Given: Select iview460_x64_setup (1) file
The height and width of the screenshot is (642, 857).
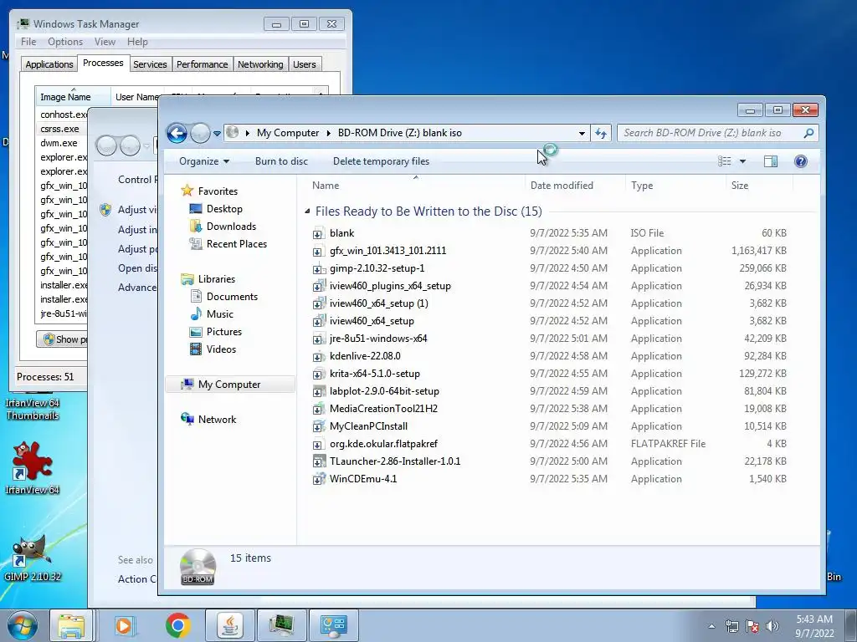Looking at the screenshot, I should 379,303.
